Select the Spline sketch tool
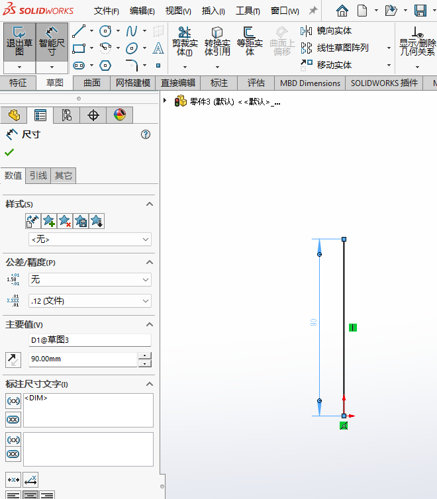The height and width of the screenshot is (499, 437). click(132, 31)
